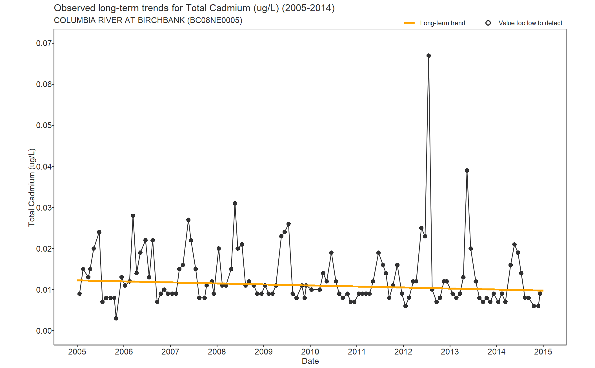
Task: Click the 0.03 y-axis label
Action: 44,207
